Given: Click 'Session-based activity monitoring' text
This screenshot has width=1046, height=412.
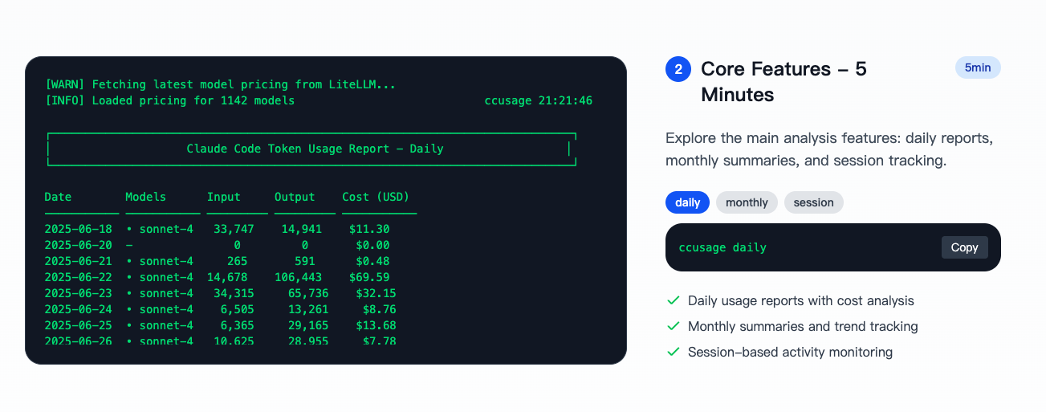Looking at the screenshot, I should click(x=790, y=352).
